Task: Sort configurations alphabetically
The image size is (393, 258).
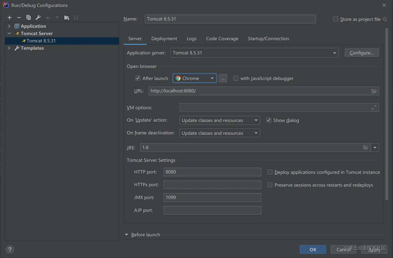Action: 76,17
